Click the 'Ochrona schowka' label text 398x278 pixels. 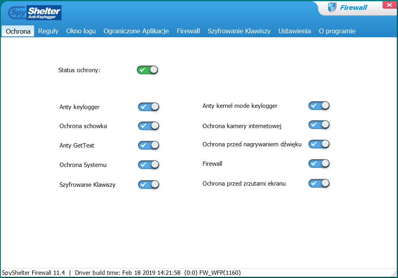[x=83, y=126]
